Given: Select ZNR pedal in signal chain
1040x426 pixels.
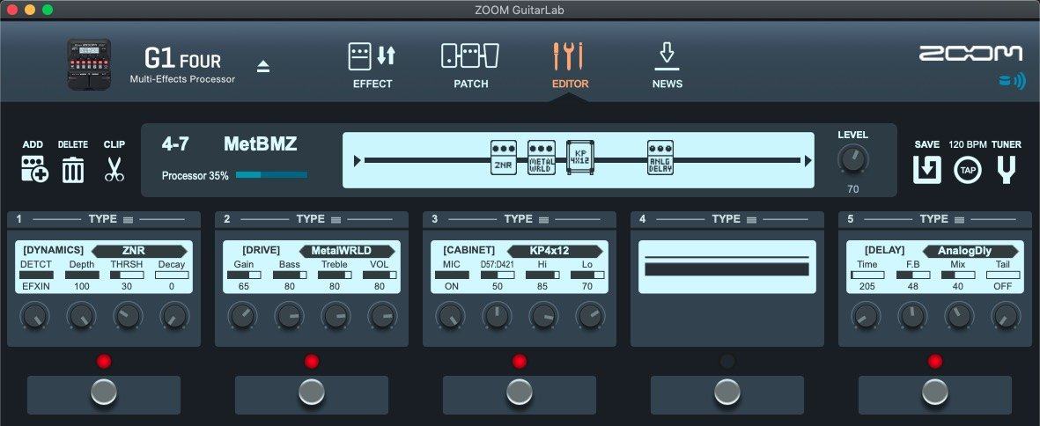Looking at the screenshot, I should pyautogui.click(x=504, y=158).
